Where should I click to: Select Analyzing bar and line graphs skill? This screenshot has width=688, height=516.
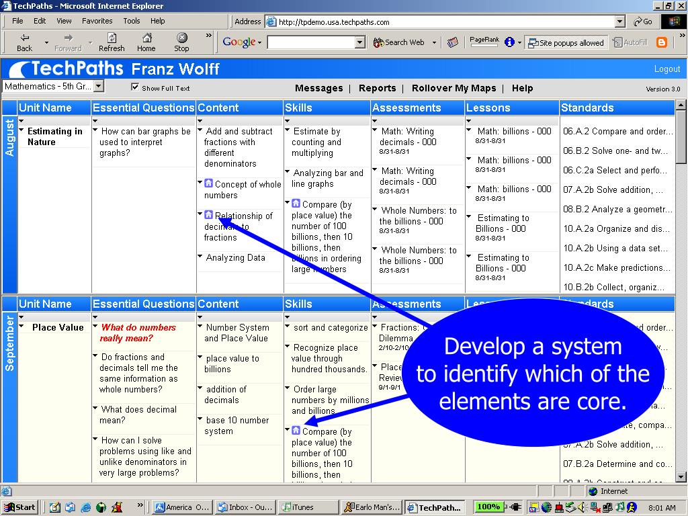tap(327, 178)
